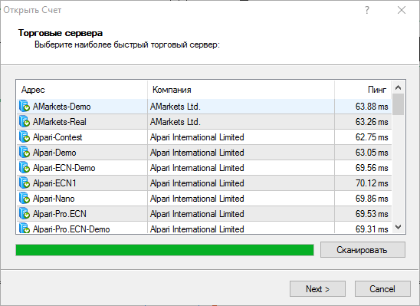This screenshot has height=306, width=420.
Task: Click the scrollbar down arrow
Action: click(x=399, y=227)
